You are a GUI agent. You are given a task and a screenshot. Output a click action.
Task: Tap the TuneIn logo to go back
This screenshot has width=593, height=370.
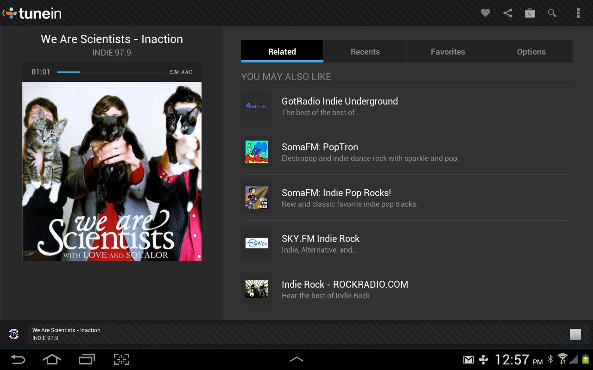point(32,13)
